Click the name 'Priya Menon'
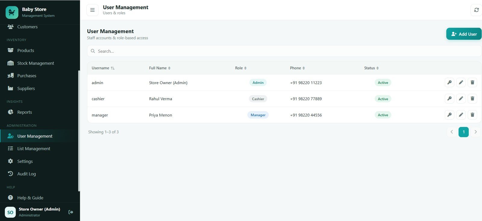The height and width of the screenshot is (221, 482). (x=161, y=115)
